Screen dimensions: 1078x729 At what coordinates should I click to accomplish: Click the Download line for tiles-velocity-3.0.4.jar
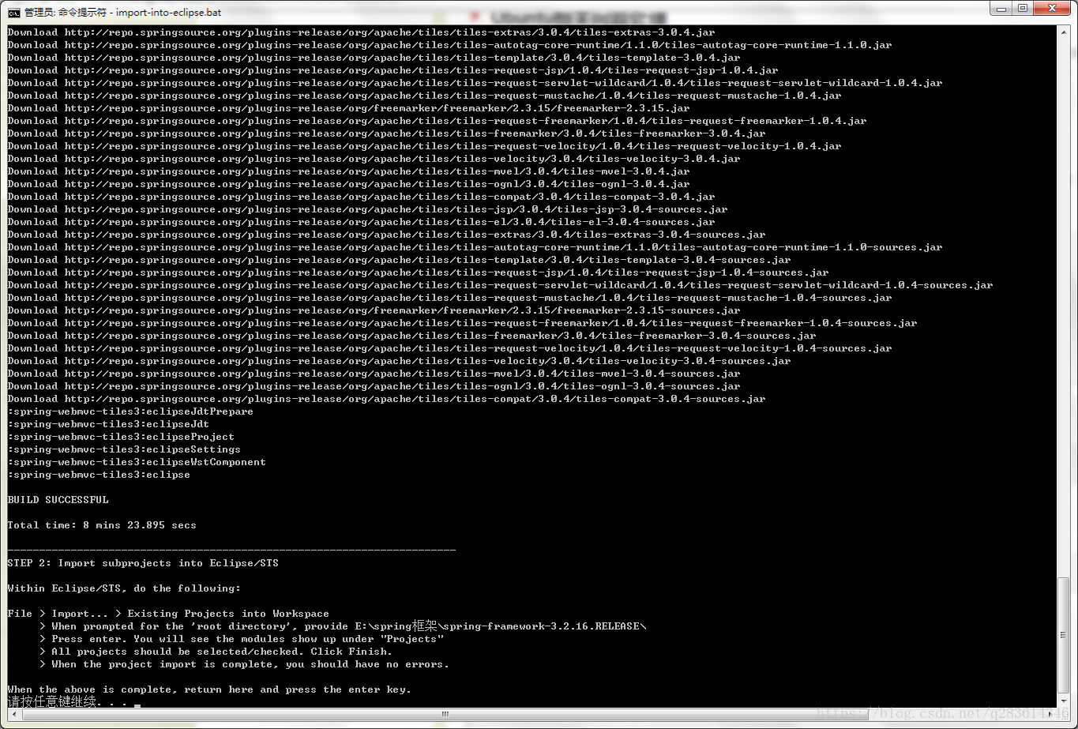click(374, 159)
